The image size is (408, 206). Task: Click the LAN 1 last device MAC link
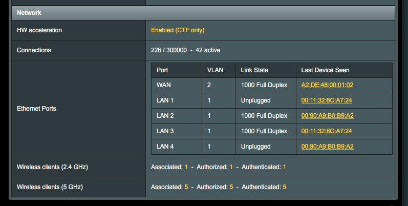point(327,100)
